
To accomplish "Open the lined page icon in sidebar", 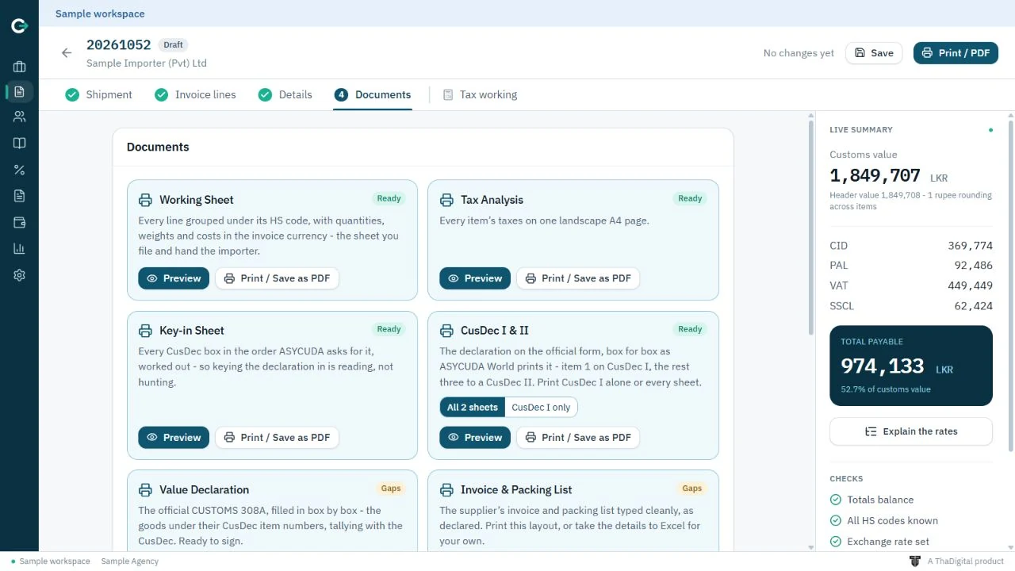I will pos(19,196).
